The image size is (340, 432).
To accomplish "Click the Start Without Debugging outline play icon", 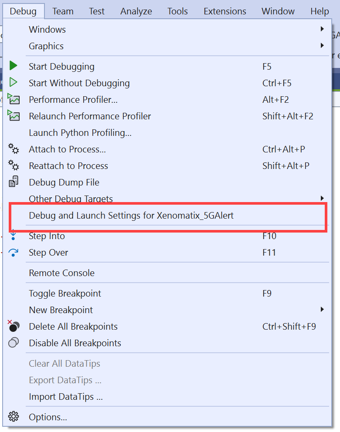I will (14, 83).
